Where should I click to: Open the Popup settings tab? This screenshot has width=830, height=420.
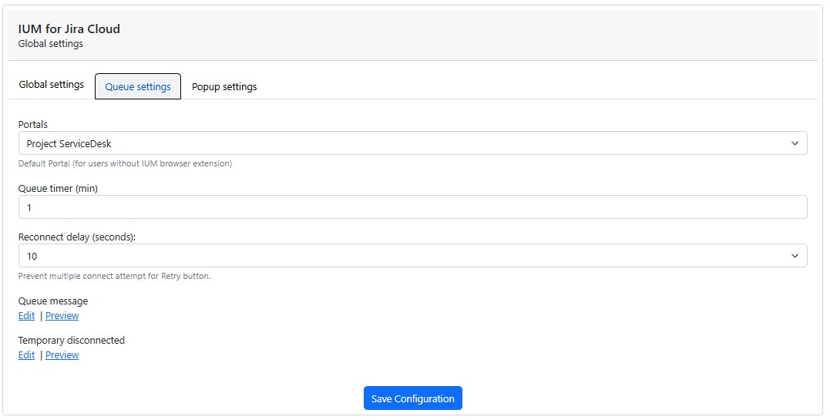pos(224,86)
